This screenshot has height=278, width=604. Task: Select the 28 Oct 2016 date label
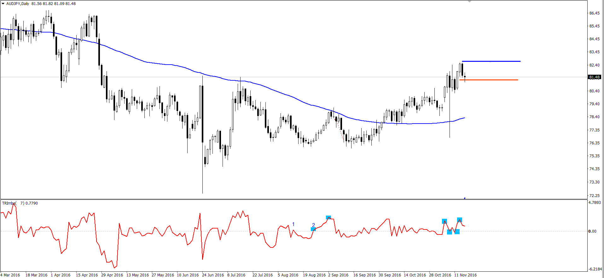440,275
